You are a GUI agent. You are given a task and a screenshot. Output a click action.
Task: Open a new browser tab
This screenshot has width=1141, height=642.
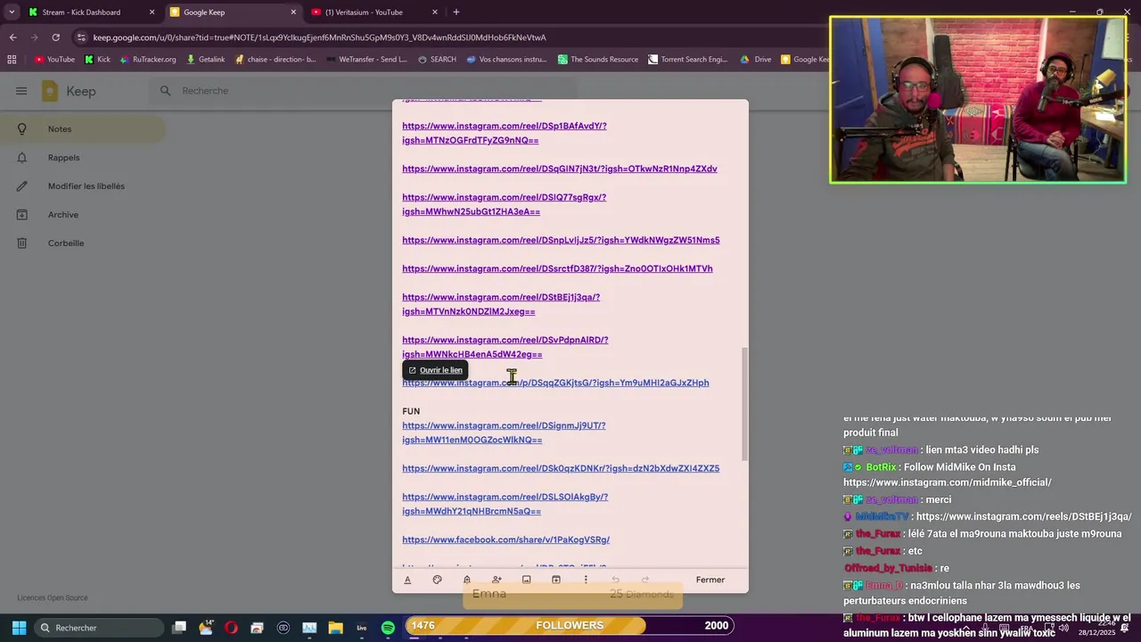[456, 12]
